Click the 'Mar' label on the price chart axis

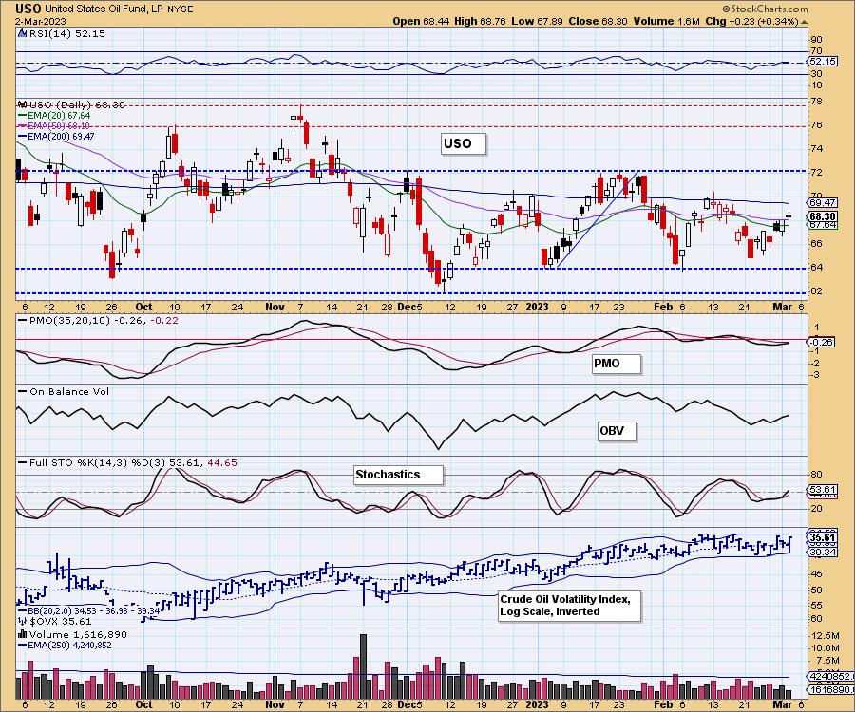783,307
